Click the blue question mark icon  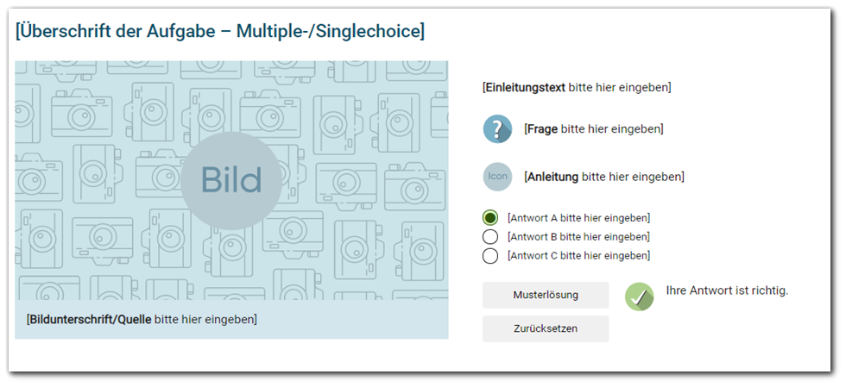[x=497, y=129]
